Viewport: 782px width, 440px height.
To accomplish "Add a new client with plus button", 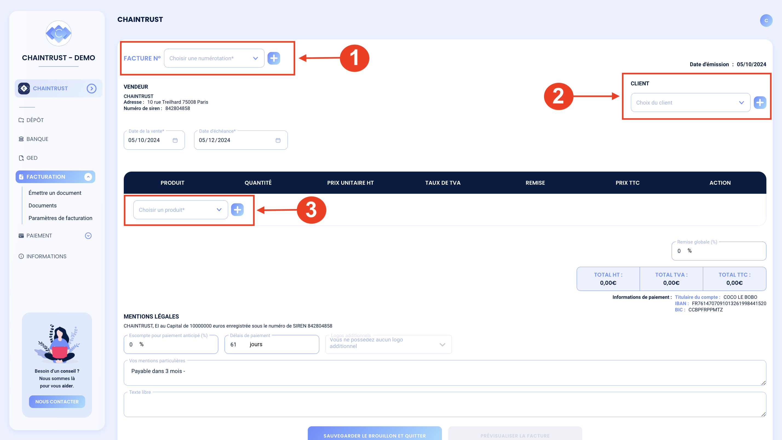I will coord(760,103).
